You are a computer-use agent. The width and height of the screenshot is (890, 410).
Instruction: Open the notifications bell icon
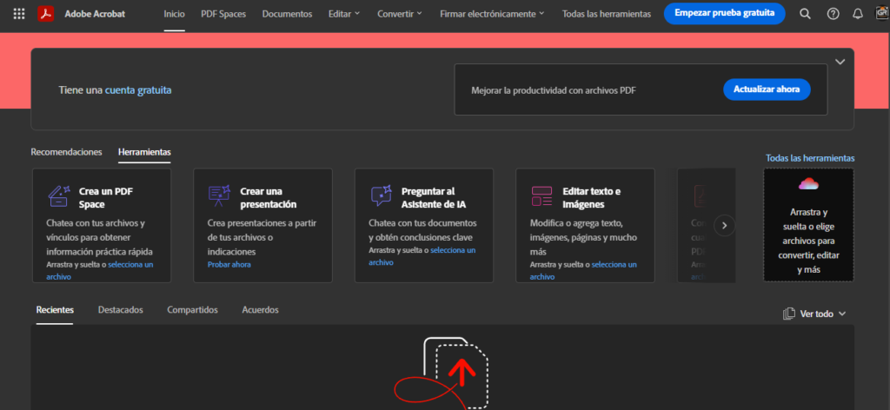(x=858, y=14)
